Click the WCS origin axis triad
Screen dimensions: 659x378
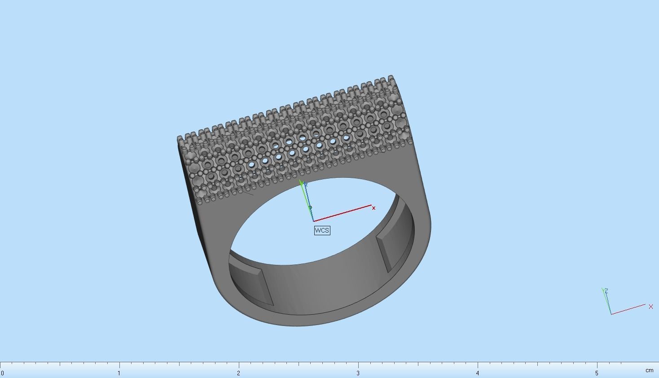pos(337,201)
